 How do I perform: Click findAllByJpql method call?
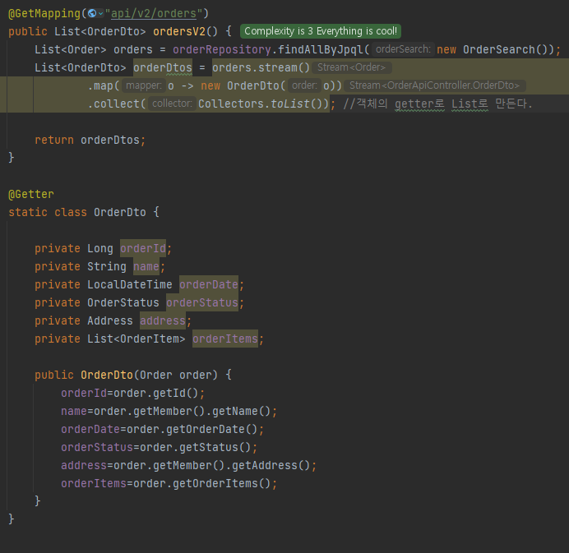pos(321,49)
